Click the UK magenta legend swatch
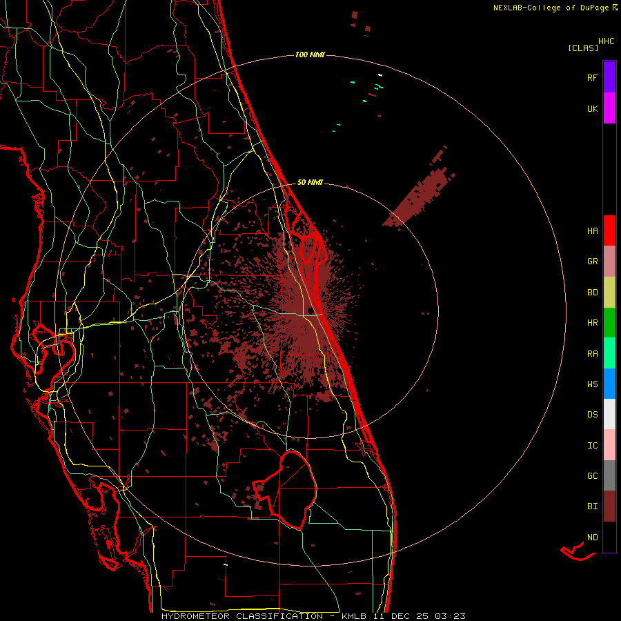Image resolution: width=621 pixels, height=621 pixels. pyautogui.click(x=609, y=108)
